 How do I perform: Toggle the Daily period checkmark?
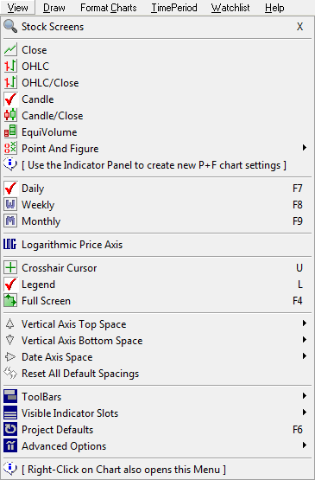click(x=10, y=189)
